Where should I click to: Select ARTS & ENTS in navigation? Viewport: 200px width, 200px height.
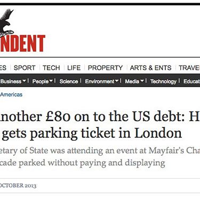tap(150, 68)
